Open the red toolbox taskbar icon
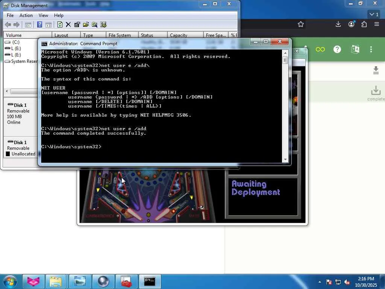 [x=126, y=281]
